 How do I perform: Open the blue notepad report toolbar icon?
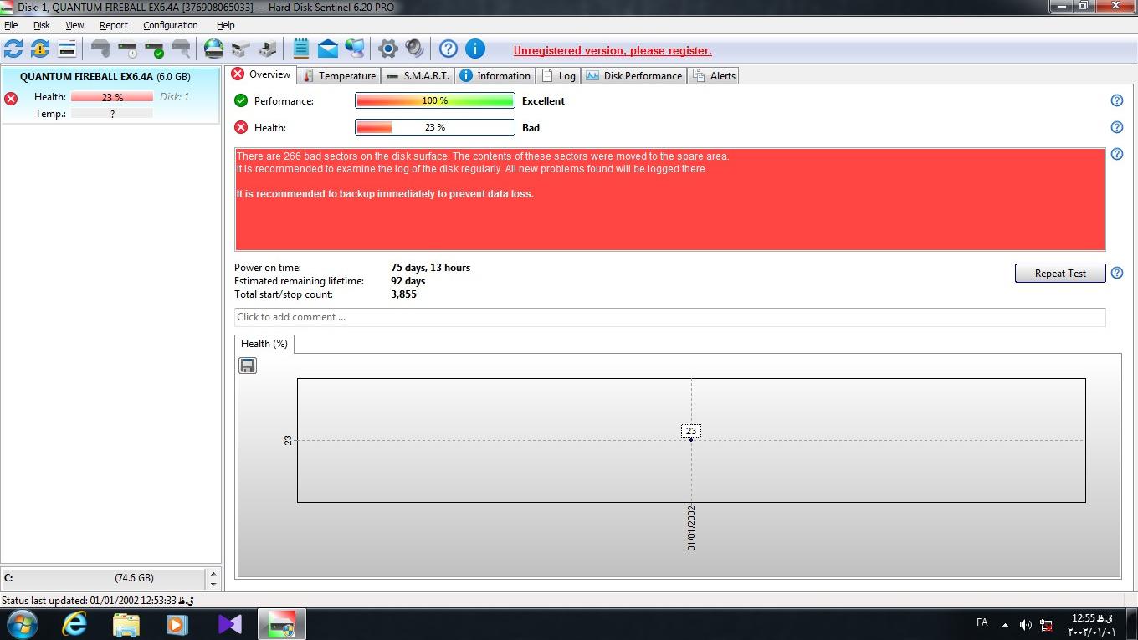pos(301,49)
